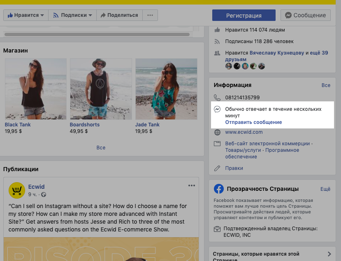This screenshot has height=261, width=341.
Task: Open the Boardshorts product photo
Action: (101, 89)
